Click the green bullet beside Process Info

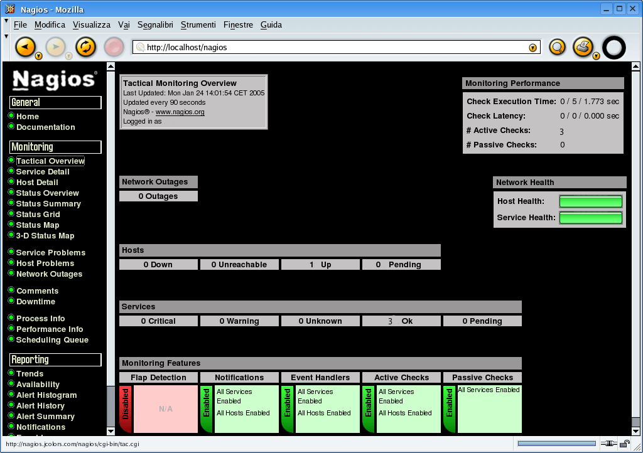coord(11,318)
